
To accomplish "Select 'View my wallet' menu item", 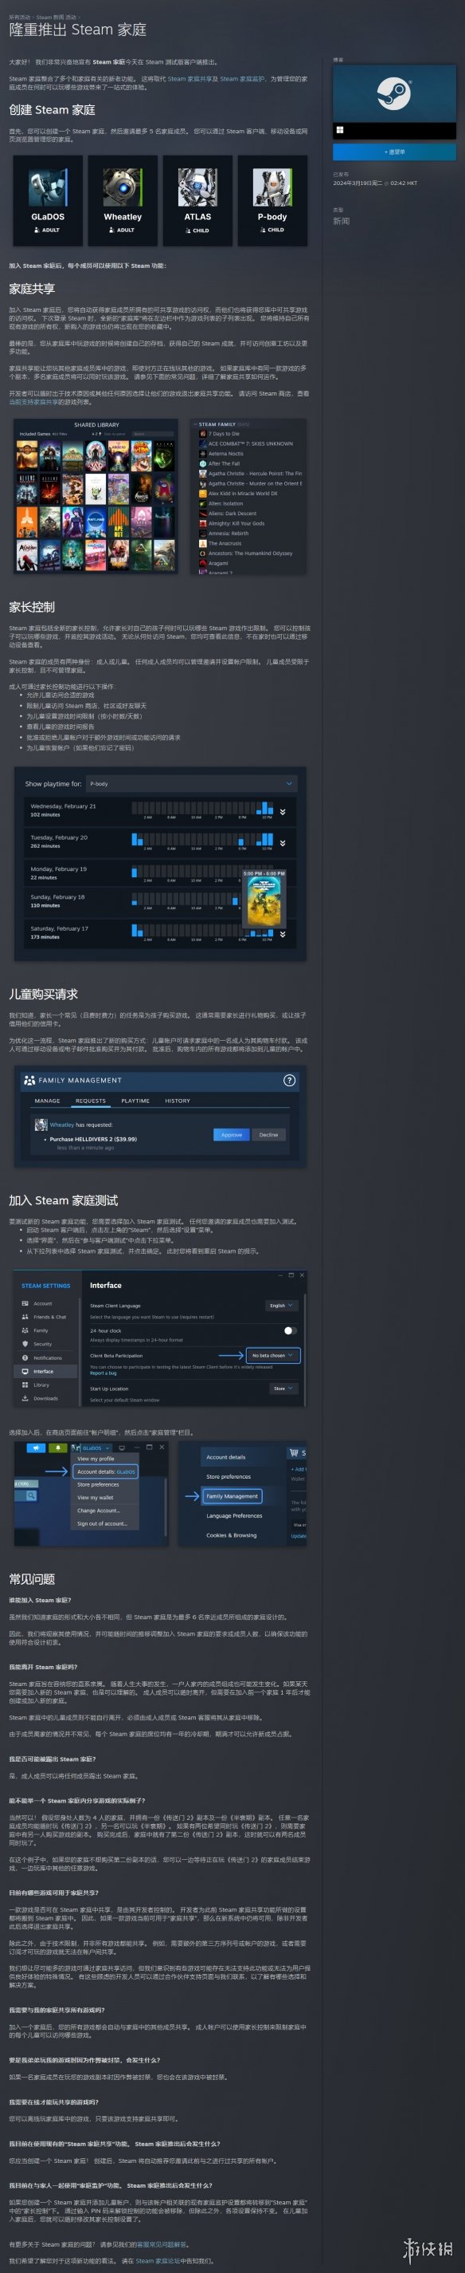I will (x=95, y=1498).
